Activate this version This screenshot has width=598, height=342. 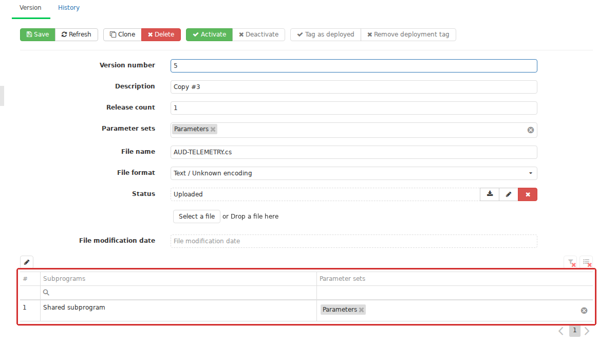(209, 34)
